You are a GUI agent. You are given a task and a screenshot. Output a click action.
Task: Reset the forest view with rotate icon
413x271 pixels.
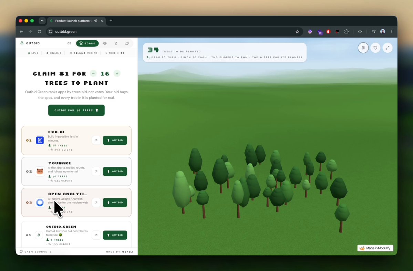375,48
